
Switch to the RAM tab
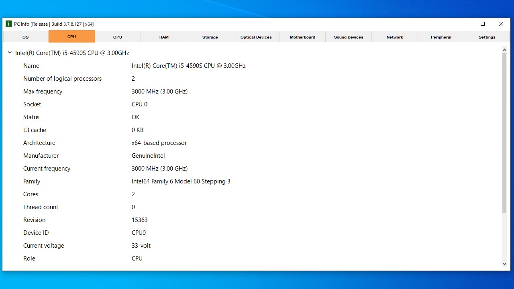[x=164, y=37]
